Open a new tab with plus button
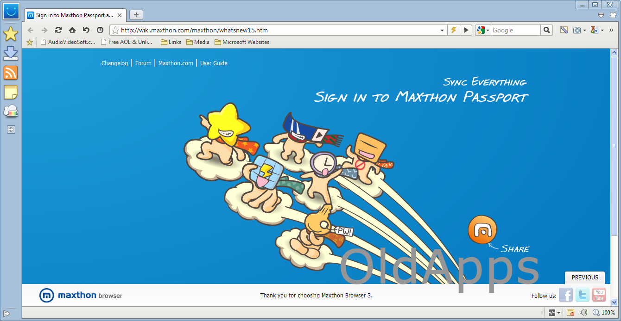Screen dimensions: 621x321 [x=136, y=15]
